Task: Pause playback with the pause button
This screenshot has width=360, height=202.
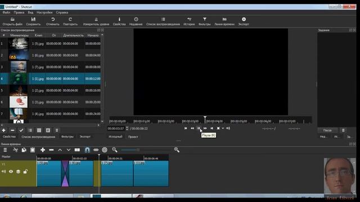Action: 199,128
